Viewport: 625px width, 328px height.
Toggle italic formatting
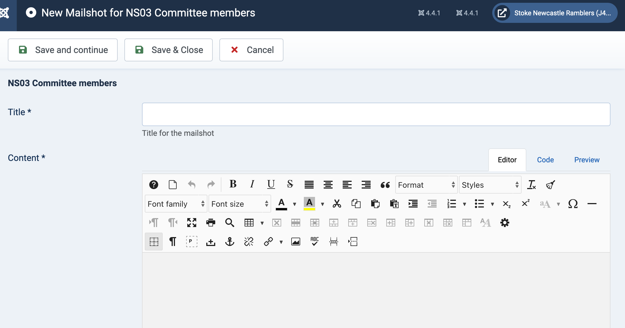[x=252, y=184]
